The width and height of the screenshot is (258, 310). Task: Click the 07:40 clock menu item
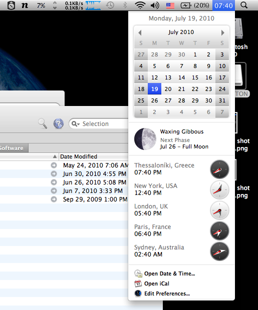click(223, 5)
